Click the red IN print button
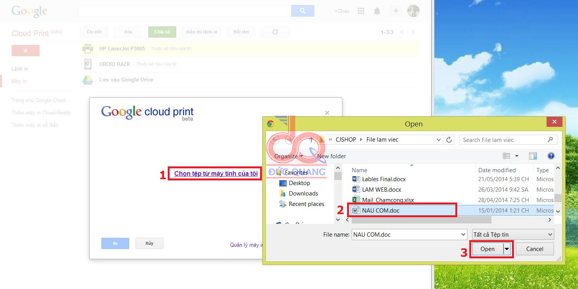The image size is (578, 289). coord(26,50)
